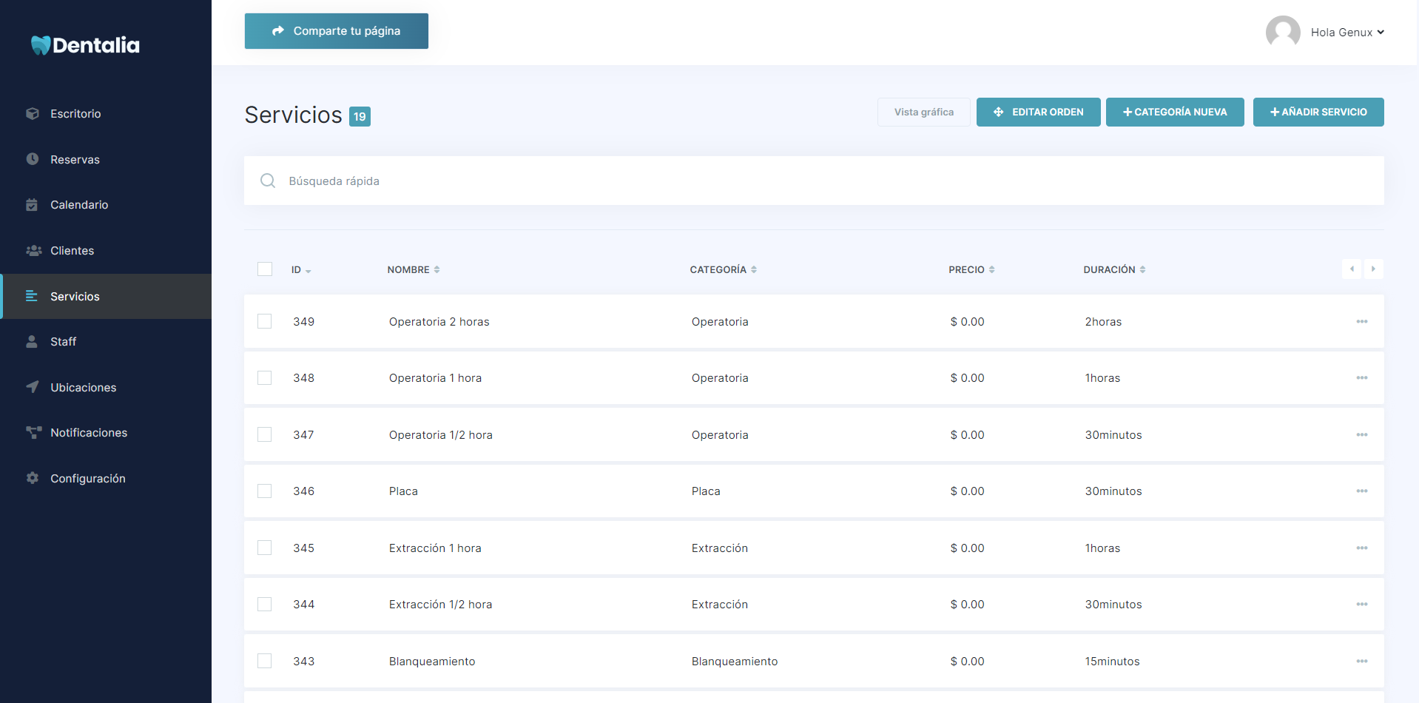Select checkbox for service 349
The width and height of the screenshot is (1419, 703).
coord(265,321)
